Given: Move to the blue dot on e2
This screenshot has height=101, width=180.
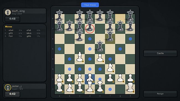Looking at the screenshot, I should pos(100,79).
